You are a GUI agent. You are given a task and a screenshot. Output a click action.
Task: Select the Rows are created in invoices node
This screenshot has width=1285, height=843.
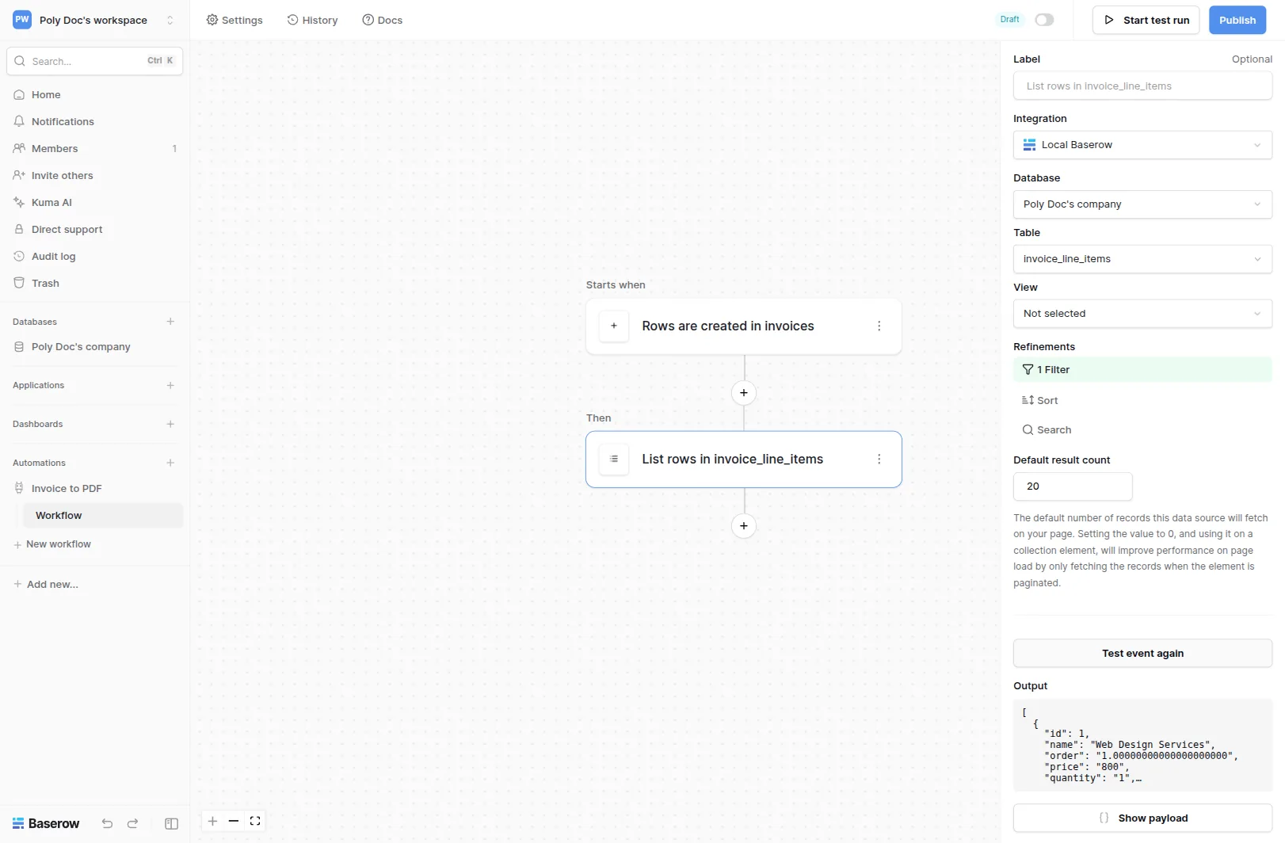(x=743, y=326)
